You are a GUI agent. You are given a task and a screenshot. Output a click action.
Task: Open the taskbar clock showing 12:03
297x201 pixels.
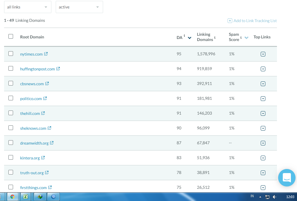click(290, 197)
